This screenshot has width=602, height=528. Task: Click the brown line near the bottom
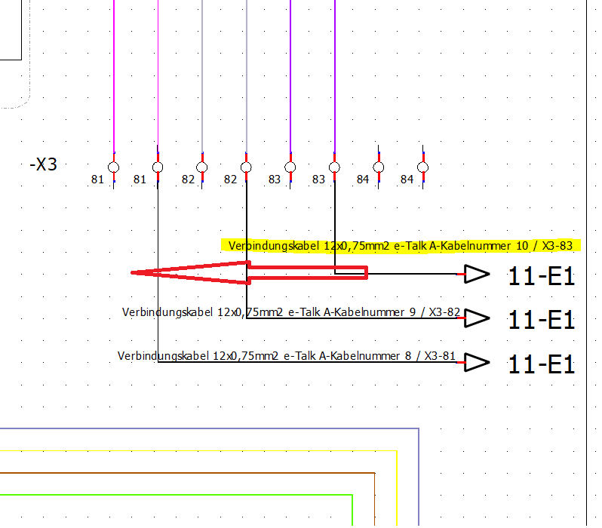pos(189,473)
